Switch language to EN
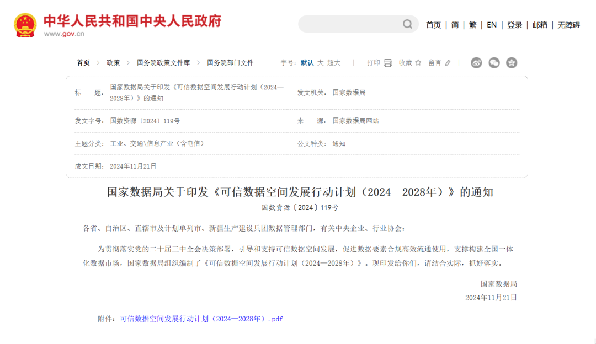The width and height of the screenshot is (596, 344). (x=491, y=25)
